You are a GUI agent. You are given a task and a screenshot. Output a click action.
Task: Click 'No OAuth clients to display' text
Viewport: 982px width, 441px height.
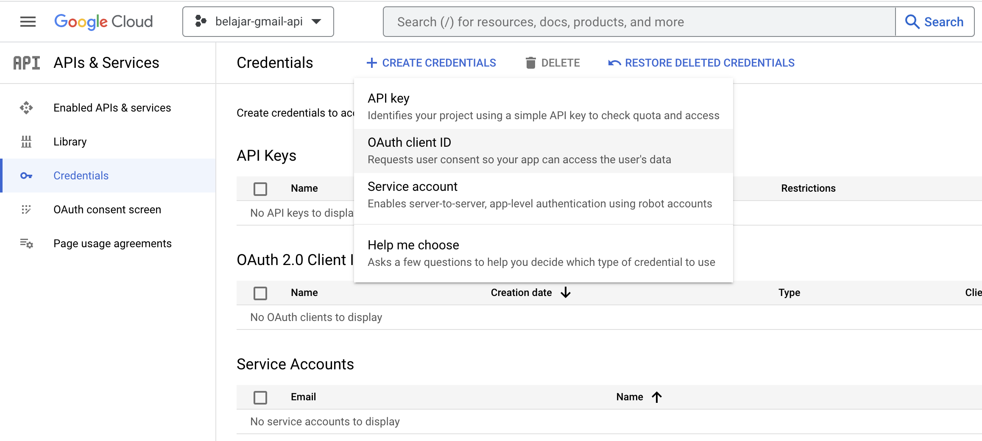click(x=316, y=317)
